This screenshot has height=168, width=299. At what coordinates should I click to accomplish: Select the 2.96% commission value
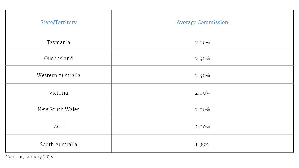[202, 42]
